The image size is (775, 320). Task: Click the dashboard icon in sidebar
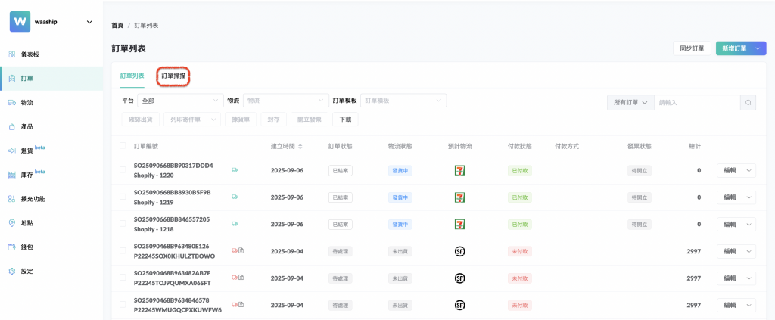(12, 54)
